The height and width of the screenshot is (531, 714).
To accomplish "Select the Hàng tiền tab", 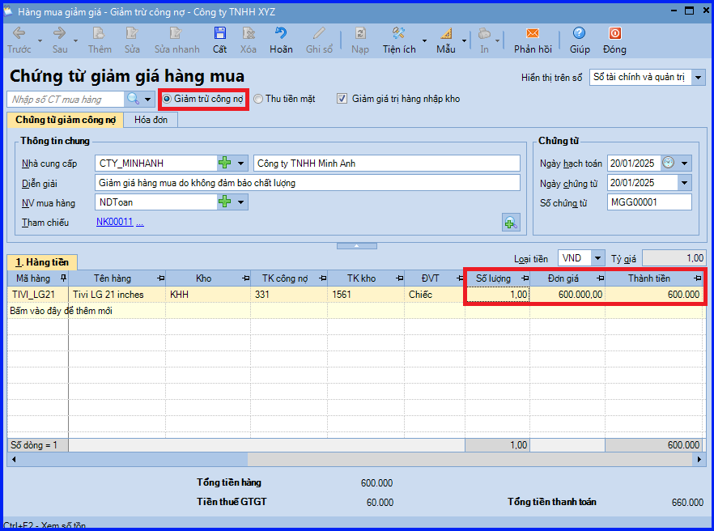I will click(x=42, y=262).
